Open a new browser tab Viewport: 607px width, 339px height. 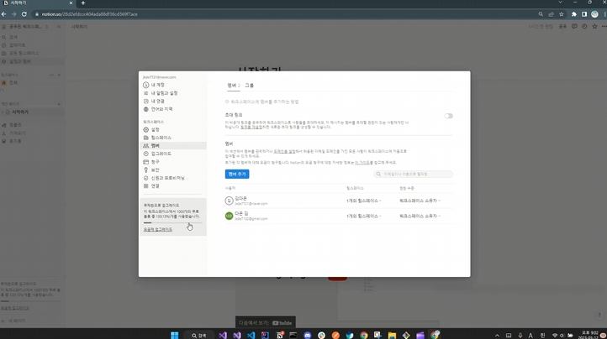tap(83, 3)
